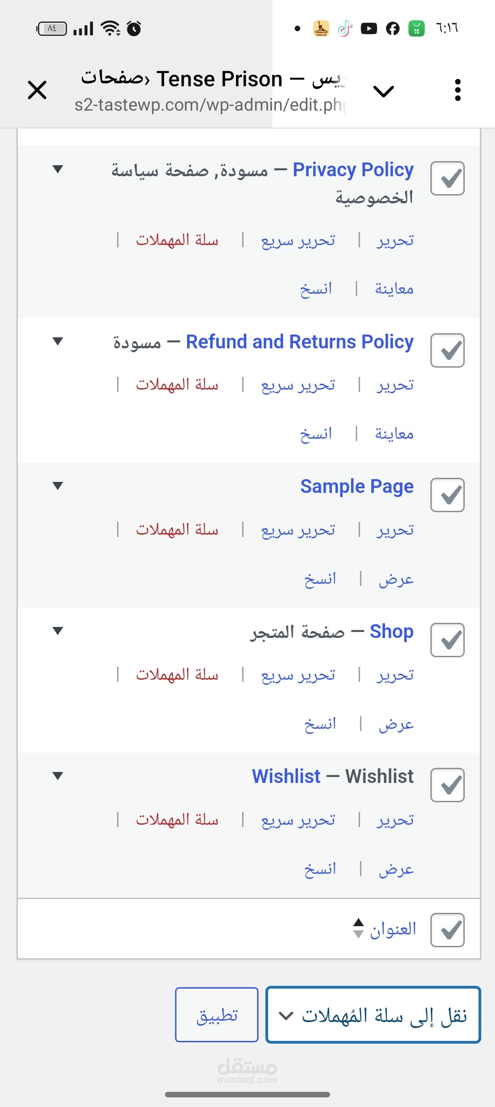The width and height of the screenshot is (495, 1107).
Task: Open the bulk action dropdown نقل إلى سلة المهملات
Action: click(373, 1015)
